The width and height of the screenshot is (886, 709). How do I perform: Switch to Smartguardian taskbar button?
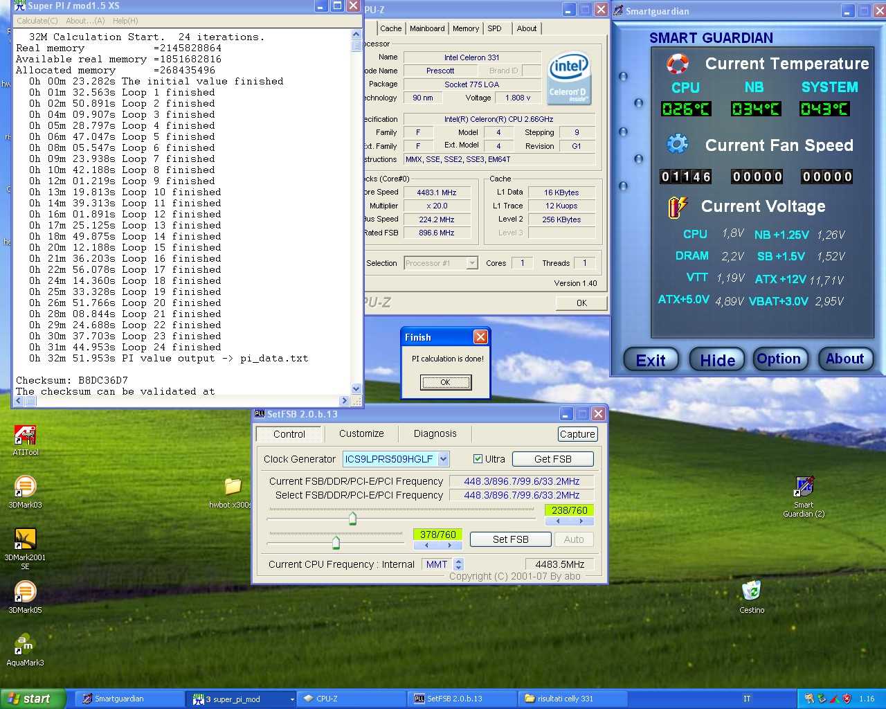click(x=128, y=699)
